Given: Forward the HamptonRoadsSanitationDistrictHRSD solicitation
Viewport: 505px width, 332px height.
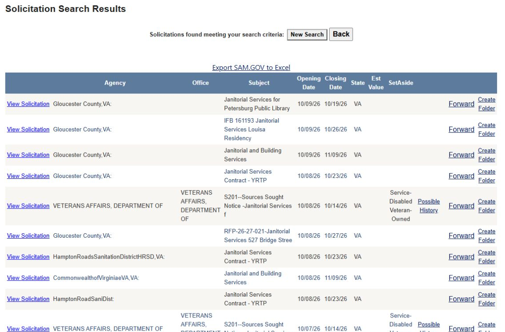Looking at the screenshot, I should click(x=461, y=257).
